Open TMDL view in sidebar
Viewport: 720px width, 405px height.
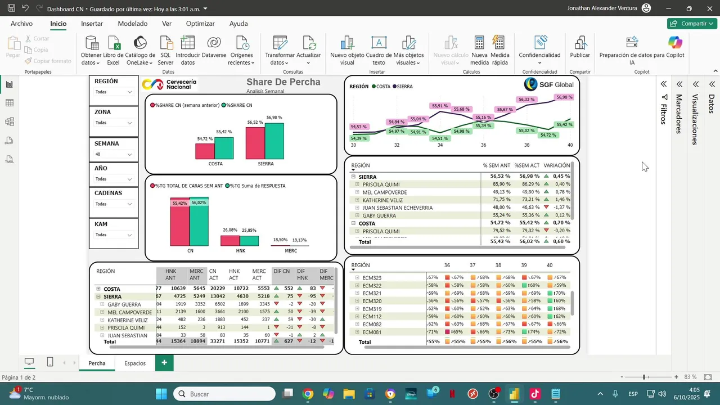(10, 160)
